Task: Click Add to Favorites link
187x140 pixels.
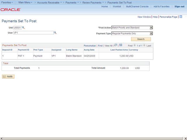Action: (x=161, y=6)
